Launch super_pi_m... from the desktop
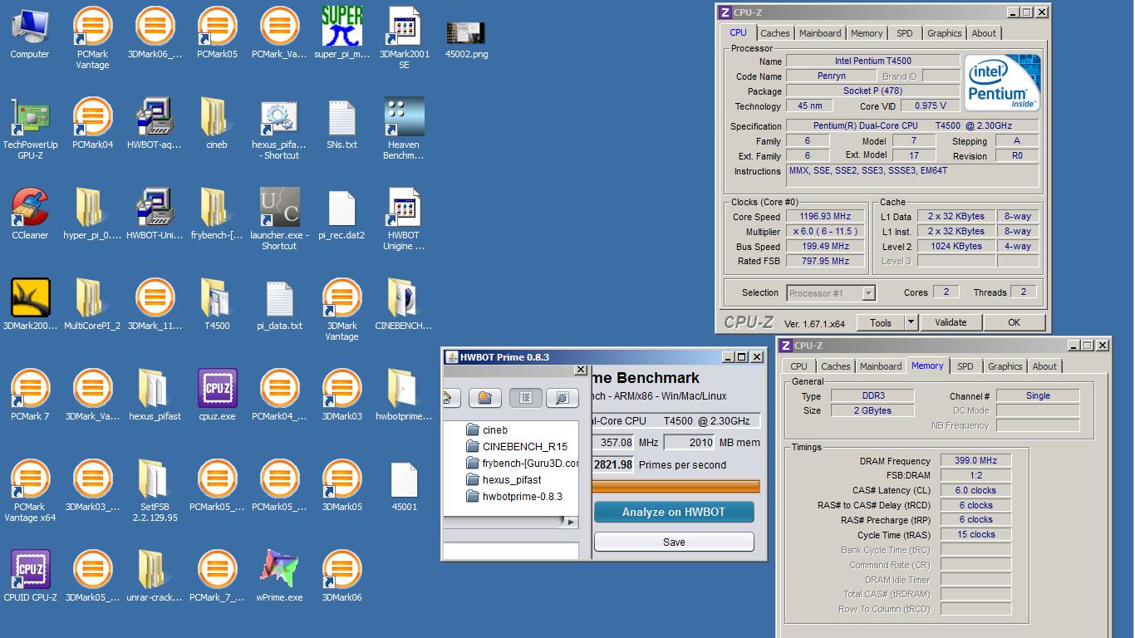Viewport: 1135px width, 638px height. point(342,33)
